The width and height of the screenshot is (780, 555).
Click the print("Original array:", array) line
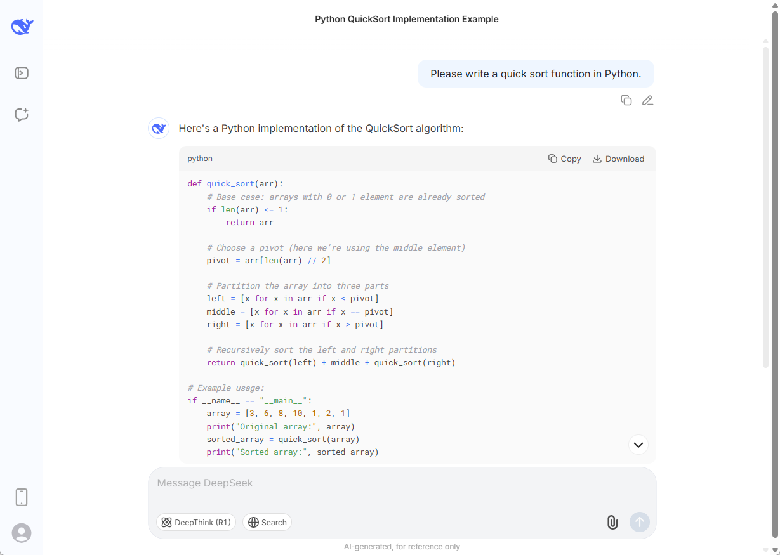pos(281,426)
